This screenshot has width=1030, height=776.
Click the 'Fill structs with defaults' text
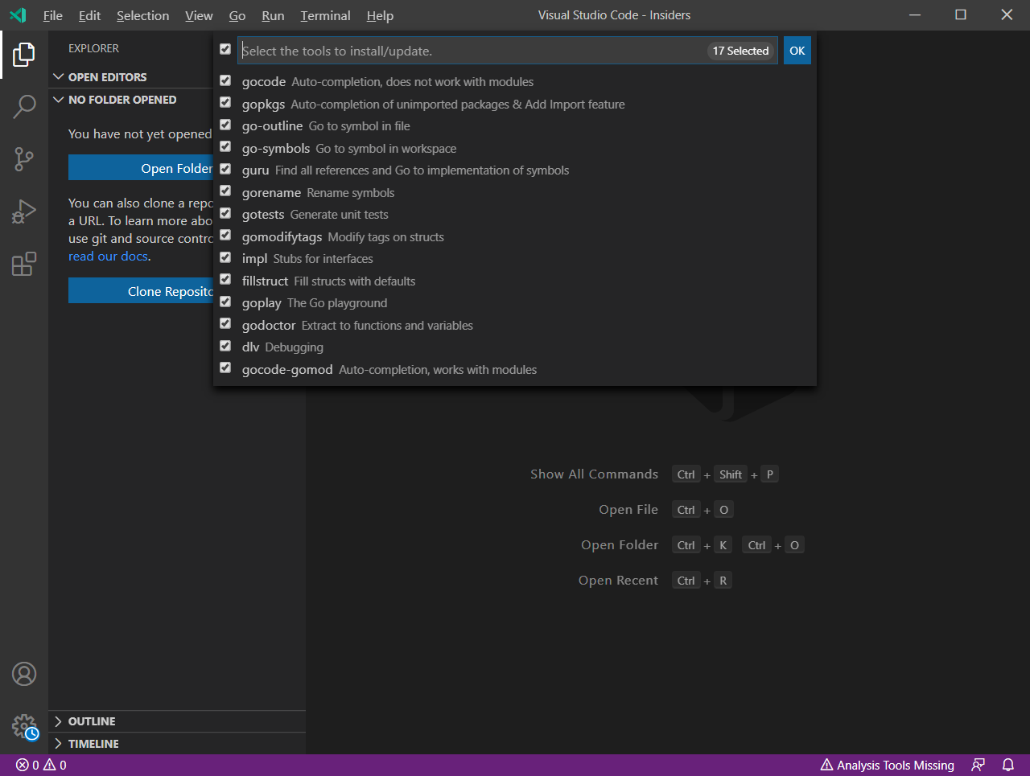click(355, 281)
